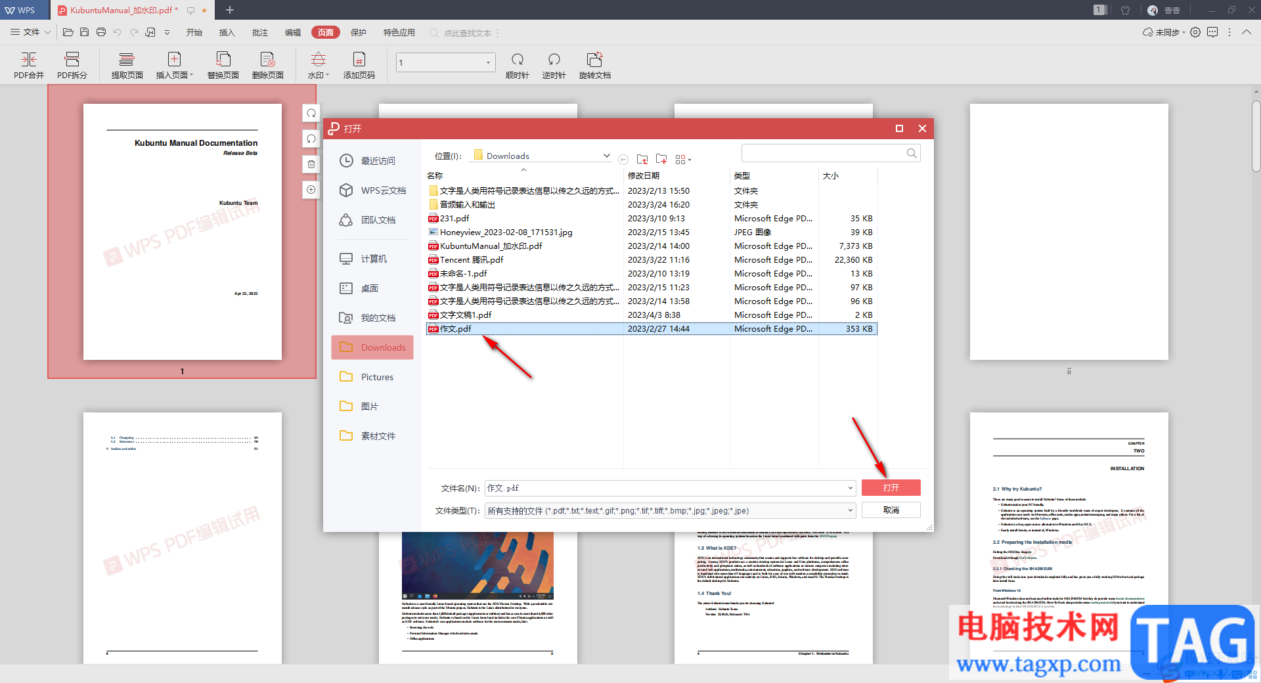Switch to the 插入 tab
This screenshot has width=1261, height=683.
[x=227, y=32]
